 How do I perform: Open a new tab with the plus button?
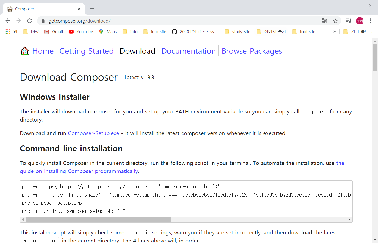[92, 9]
